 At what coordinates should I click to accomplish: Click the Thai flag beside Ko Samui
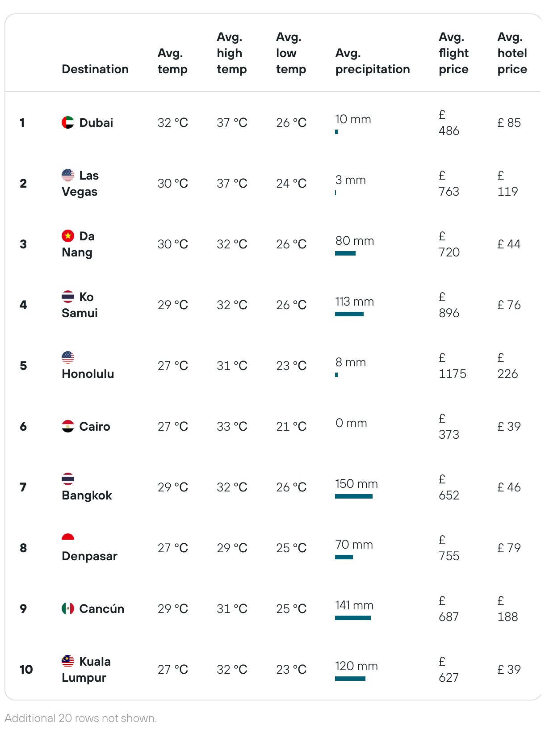(x=68, y=297)
